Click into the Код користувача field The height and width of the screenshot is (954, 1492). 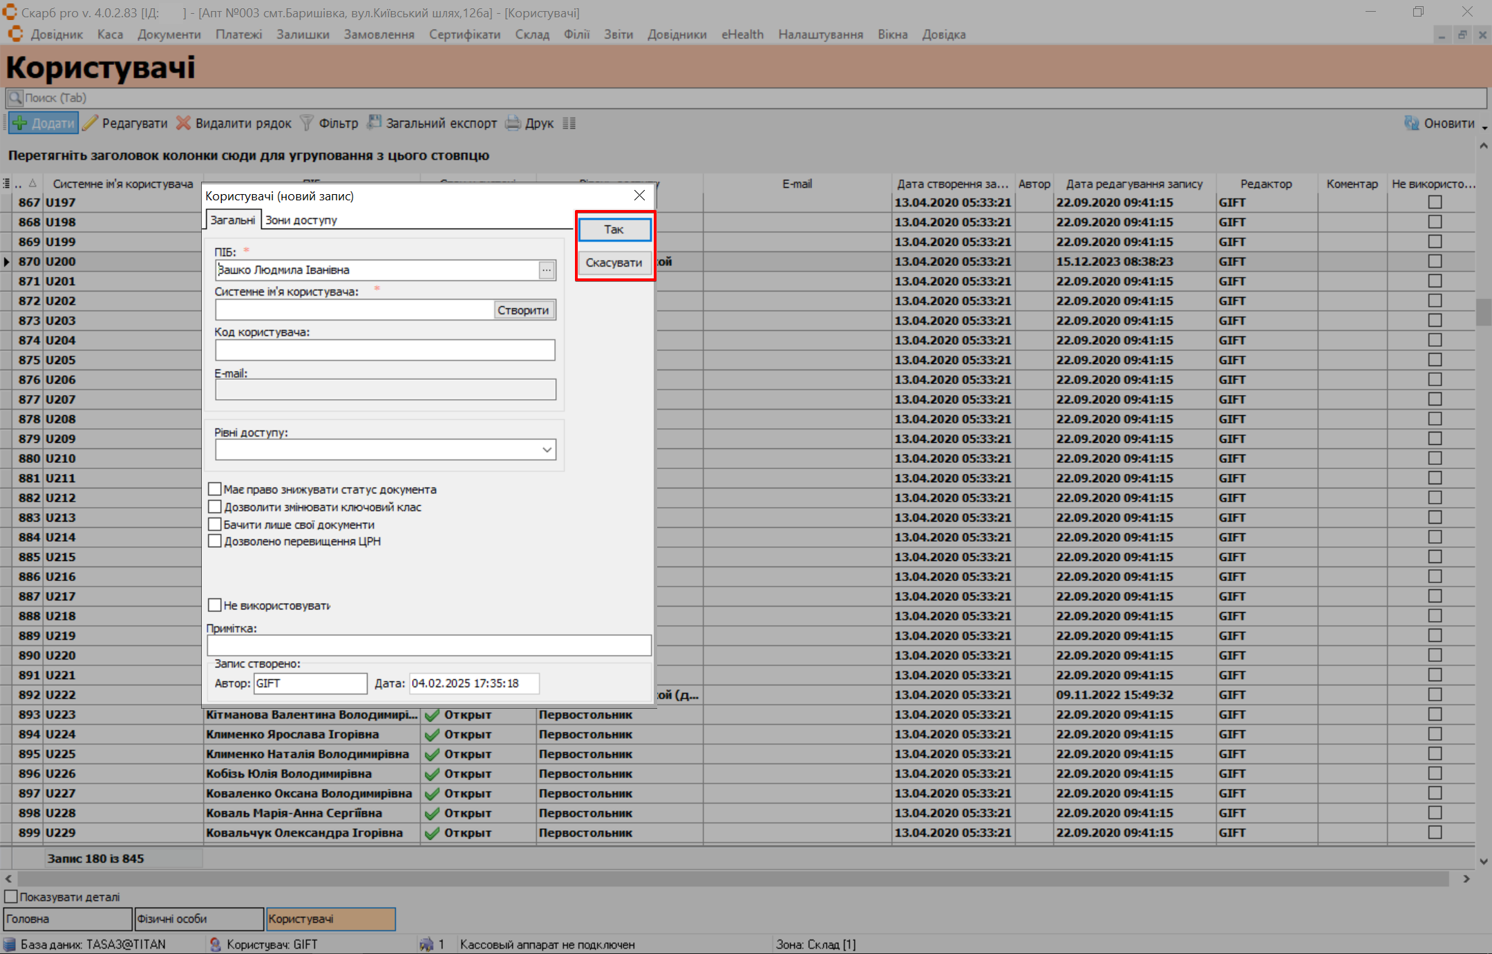tap(384, 350)
